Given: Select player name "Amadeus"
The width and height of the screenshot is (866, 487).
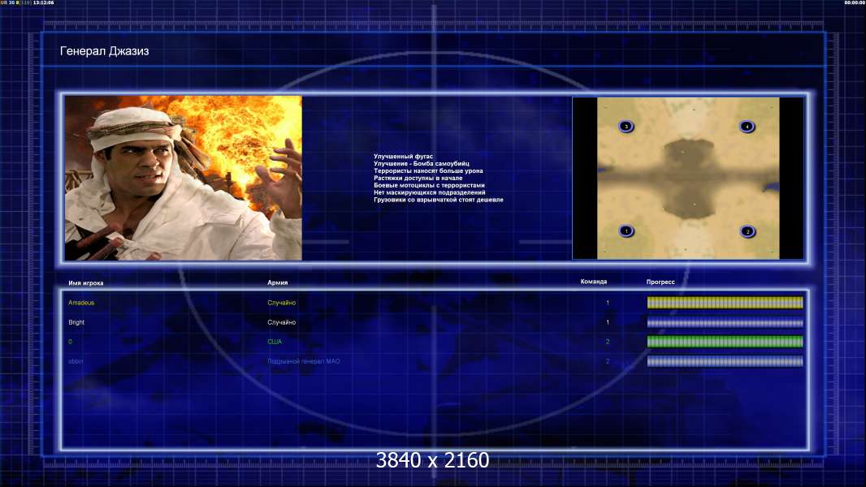Looking at the screenshot, I should 81,303.
